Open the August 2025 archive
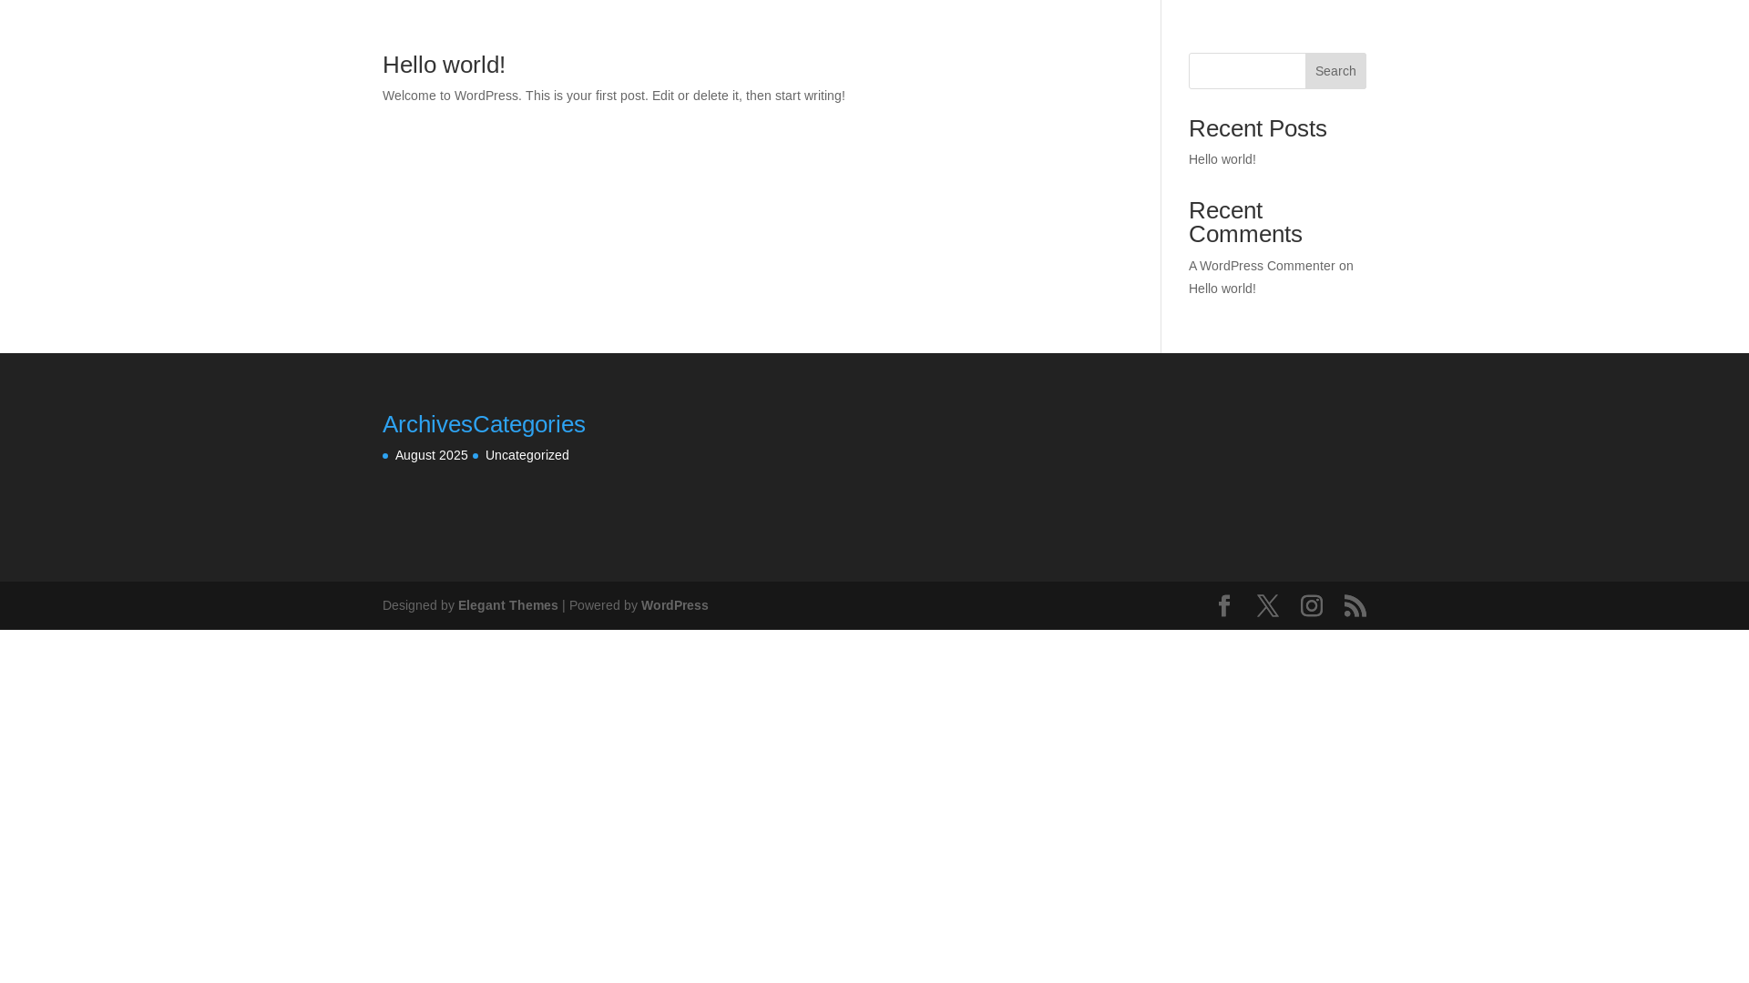Image resolution: width=1749 pixels, height=983 pixels. click(x=432, y=455)
